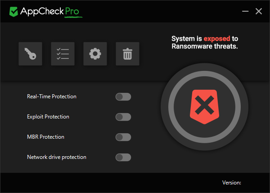Image resolution: width=270 pixels, height=193 pixels.
Task: Select the Exploit Protection label text
Action: click(48, 117)
